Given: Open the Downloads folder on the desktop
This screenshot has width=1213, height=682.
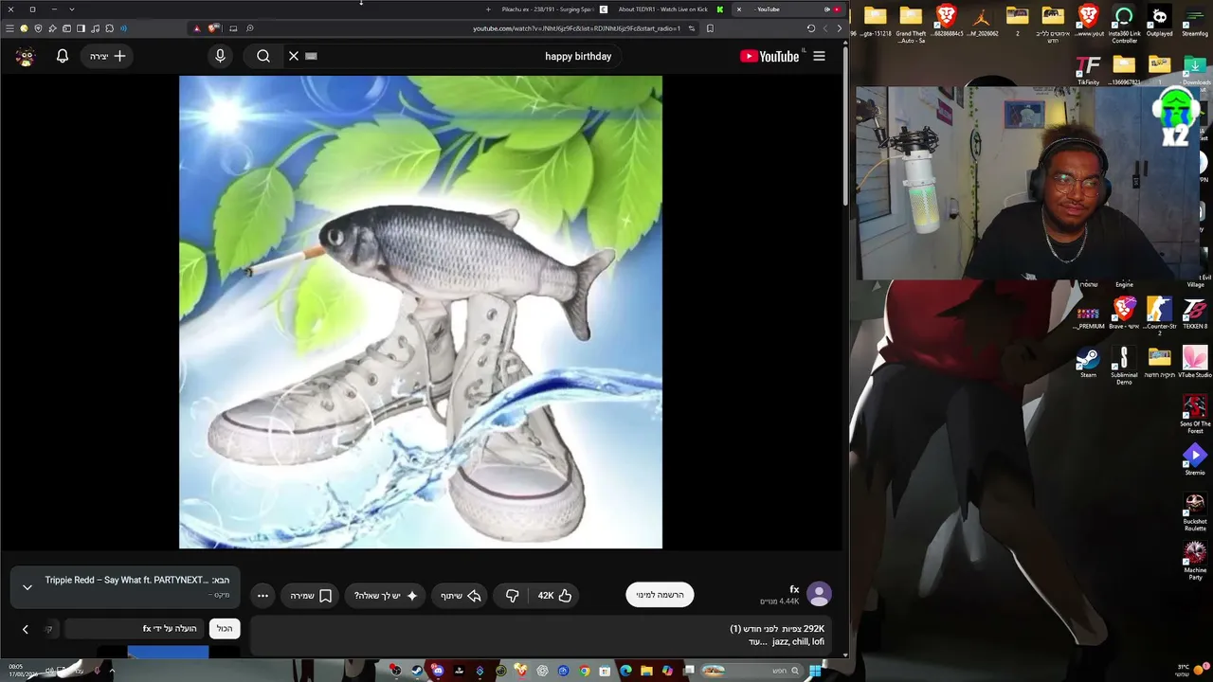Looking at the screenshot, I should 1195,70.
